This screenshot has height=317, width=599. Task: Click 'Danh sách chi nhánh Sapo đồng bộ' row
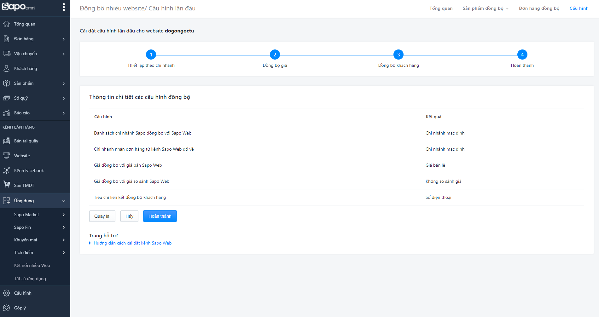tap(336, 133)
